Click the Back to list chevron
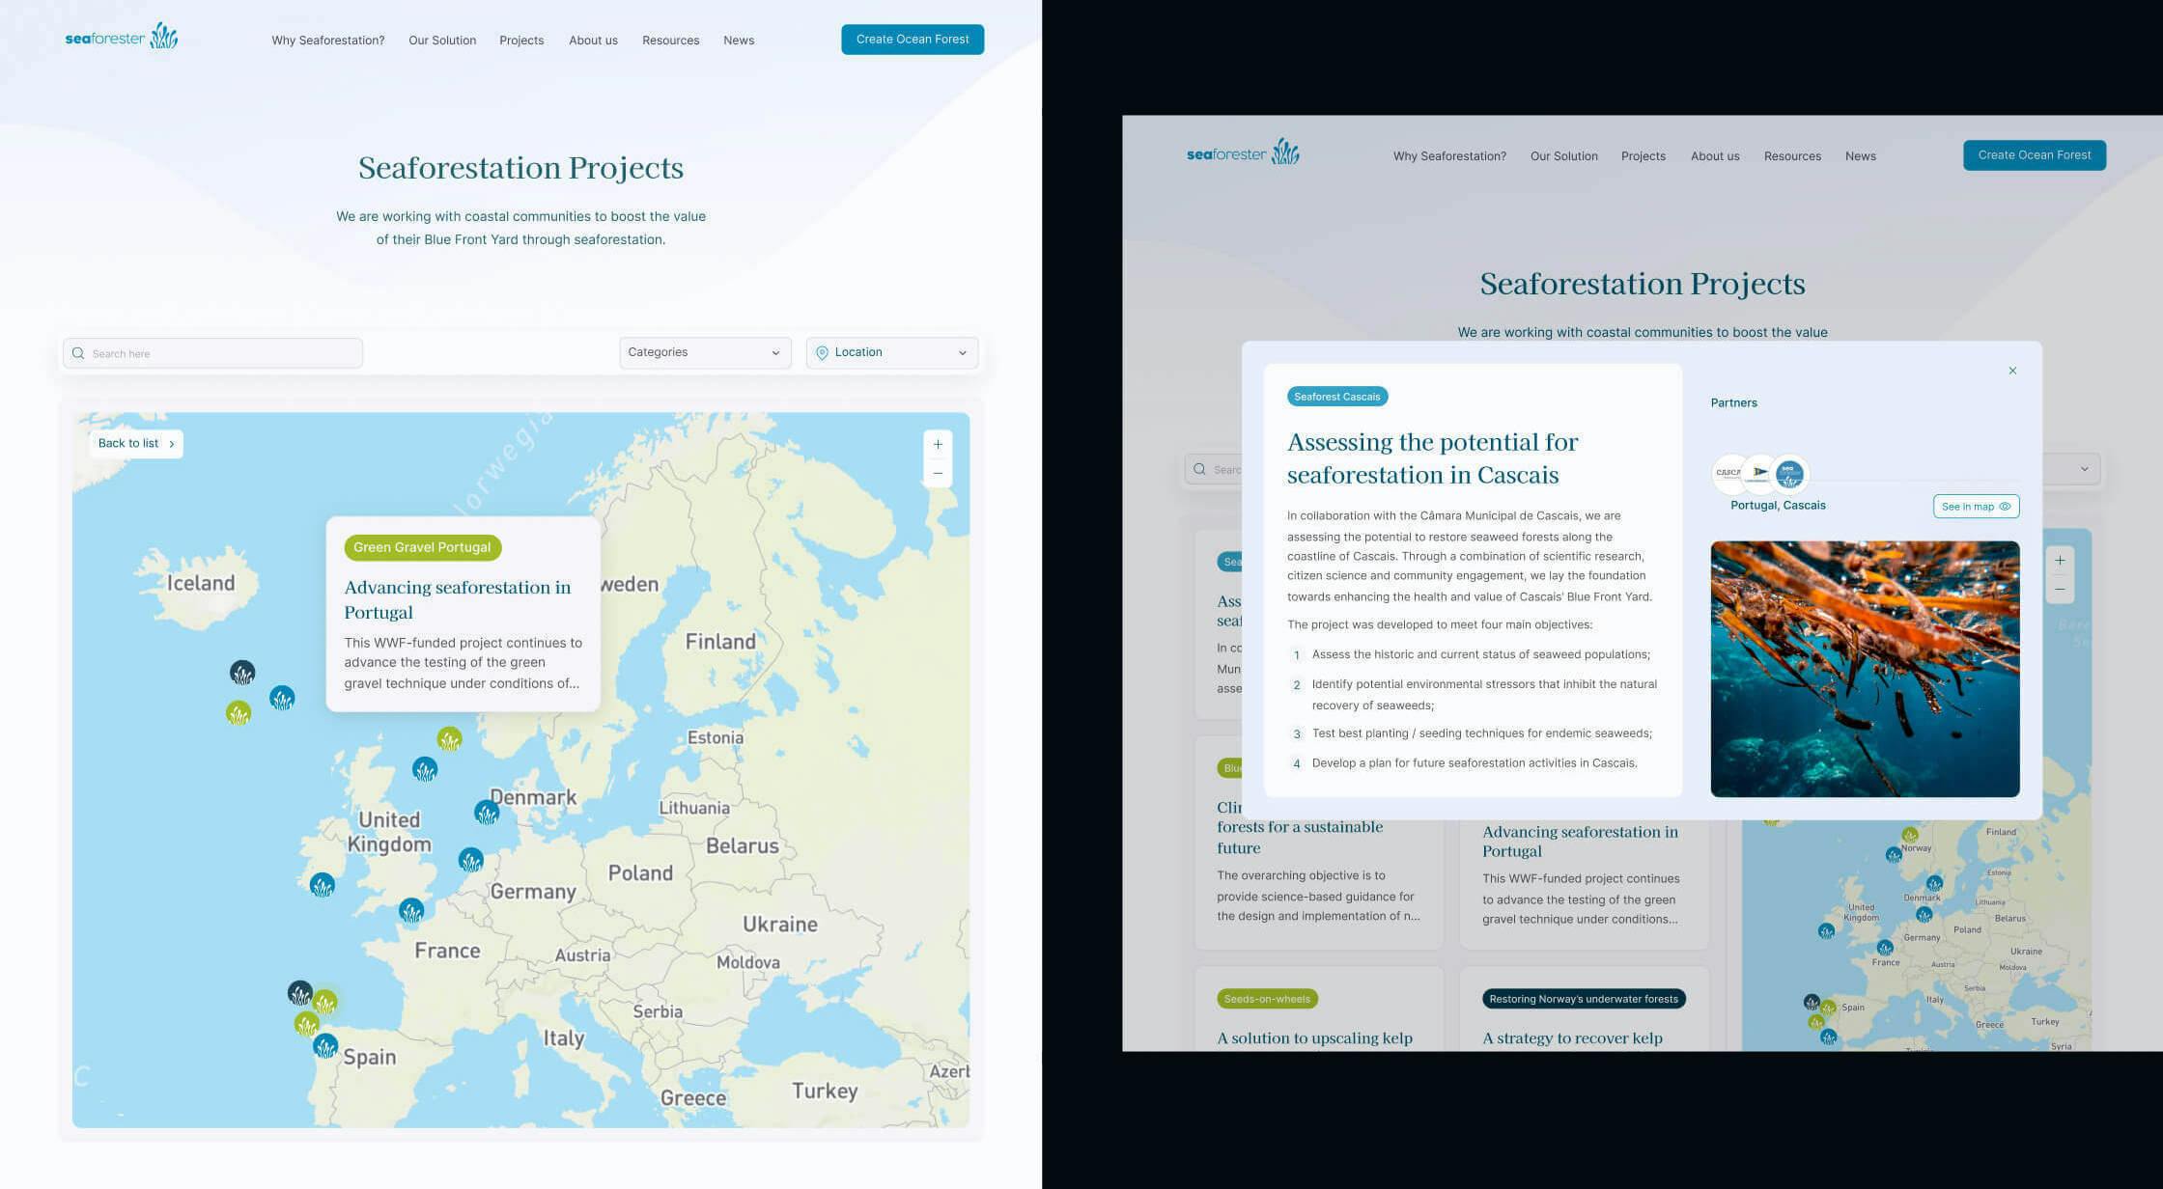Screen dimensions: 2163x1189 pyautogui.click(x=172, y=444)
